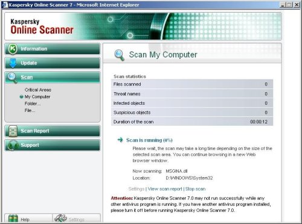The width and height of the screenshot is (302, 224).
Task: Choose Folder... scan option
Action: point(33,104)
